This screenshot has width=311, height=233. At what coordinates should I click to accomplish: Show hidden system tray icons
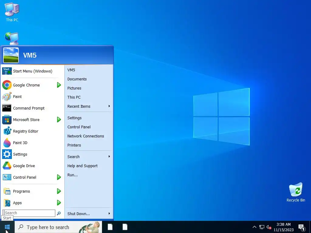(x=254, y=227)
